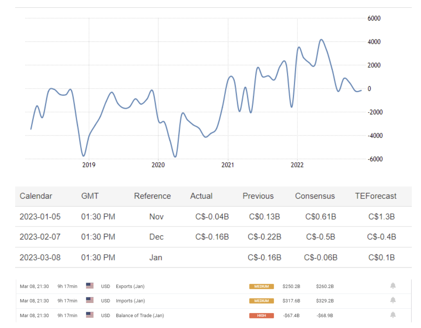Select the 2023-02-07 calendar entry
This screenshot has height=328, width=421.
click(40, 237)
